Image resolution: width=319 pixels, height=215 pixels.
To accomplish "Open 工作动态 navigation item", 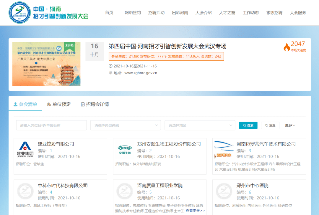I will (x=251, y=13).
